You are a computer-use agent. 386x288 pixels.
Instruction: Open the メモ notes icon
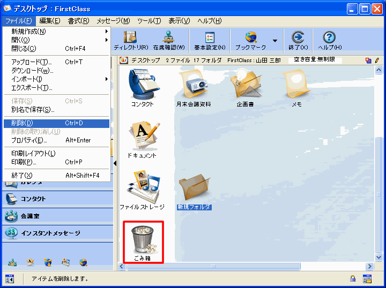click(296, 86)
